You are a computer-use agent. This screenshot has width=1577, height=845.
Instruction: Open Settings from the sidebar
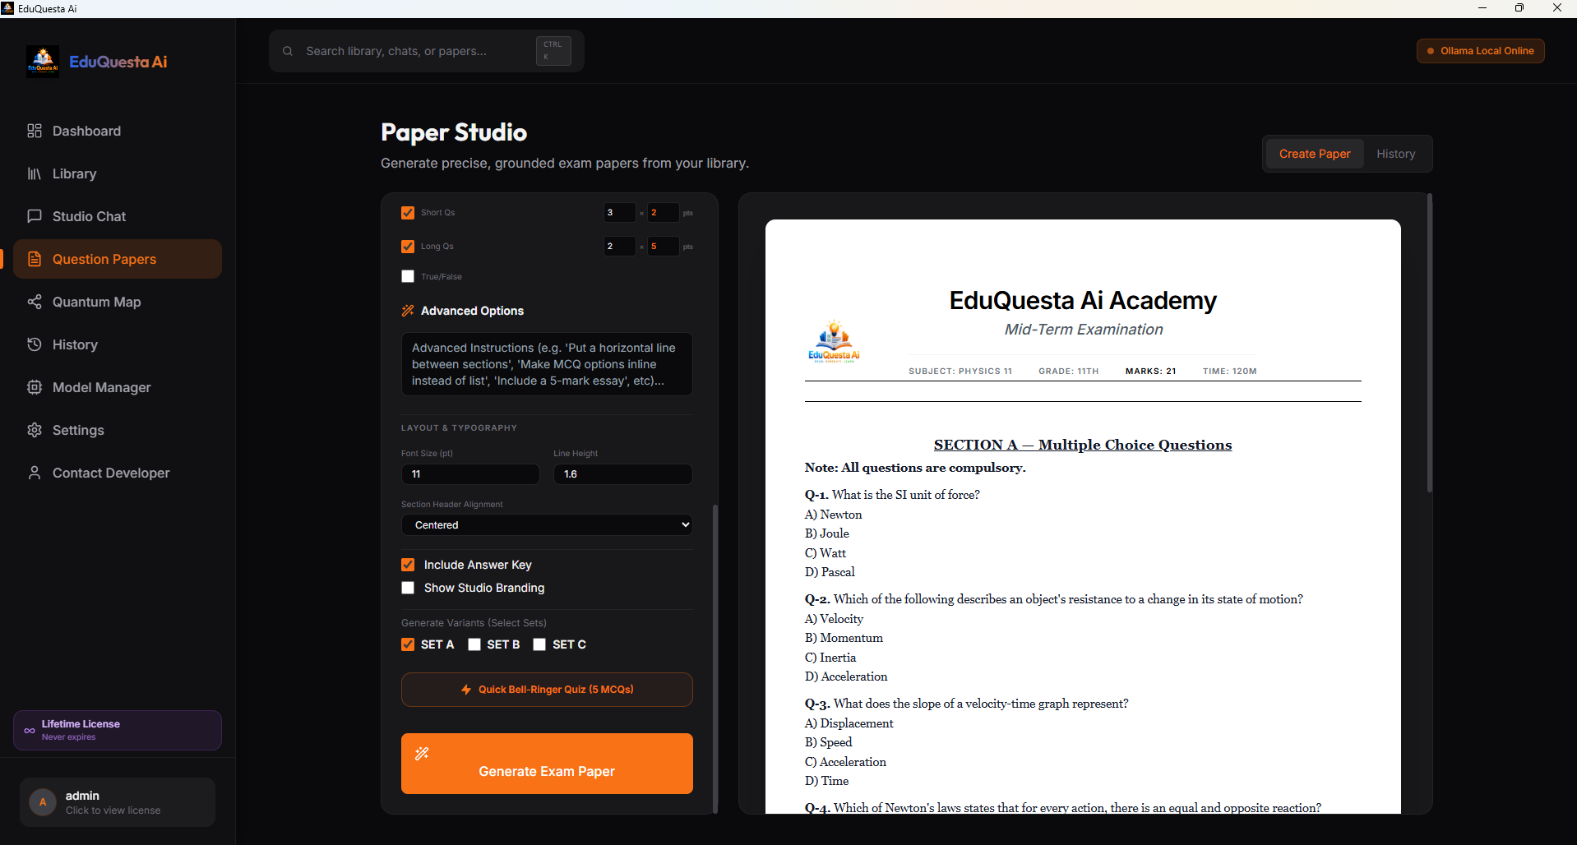(77, 430)
